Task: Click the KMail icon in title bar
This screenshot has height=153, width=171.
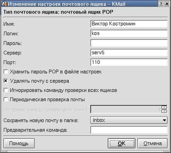Action: (4, 4)
